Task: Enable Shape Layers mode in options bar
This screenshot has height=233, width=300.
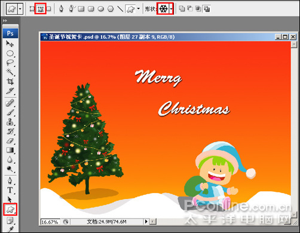Action: point(32,9)
